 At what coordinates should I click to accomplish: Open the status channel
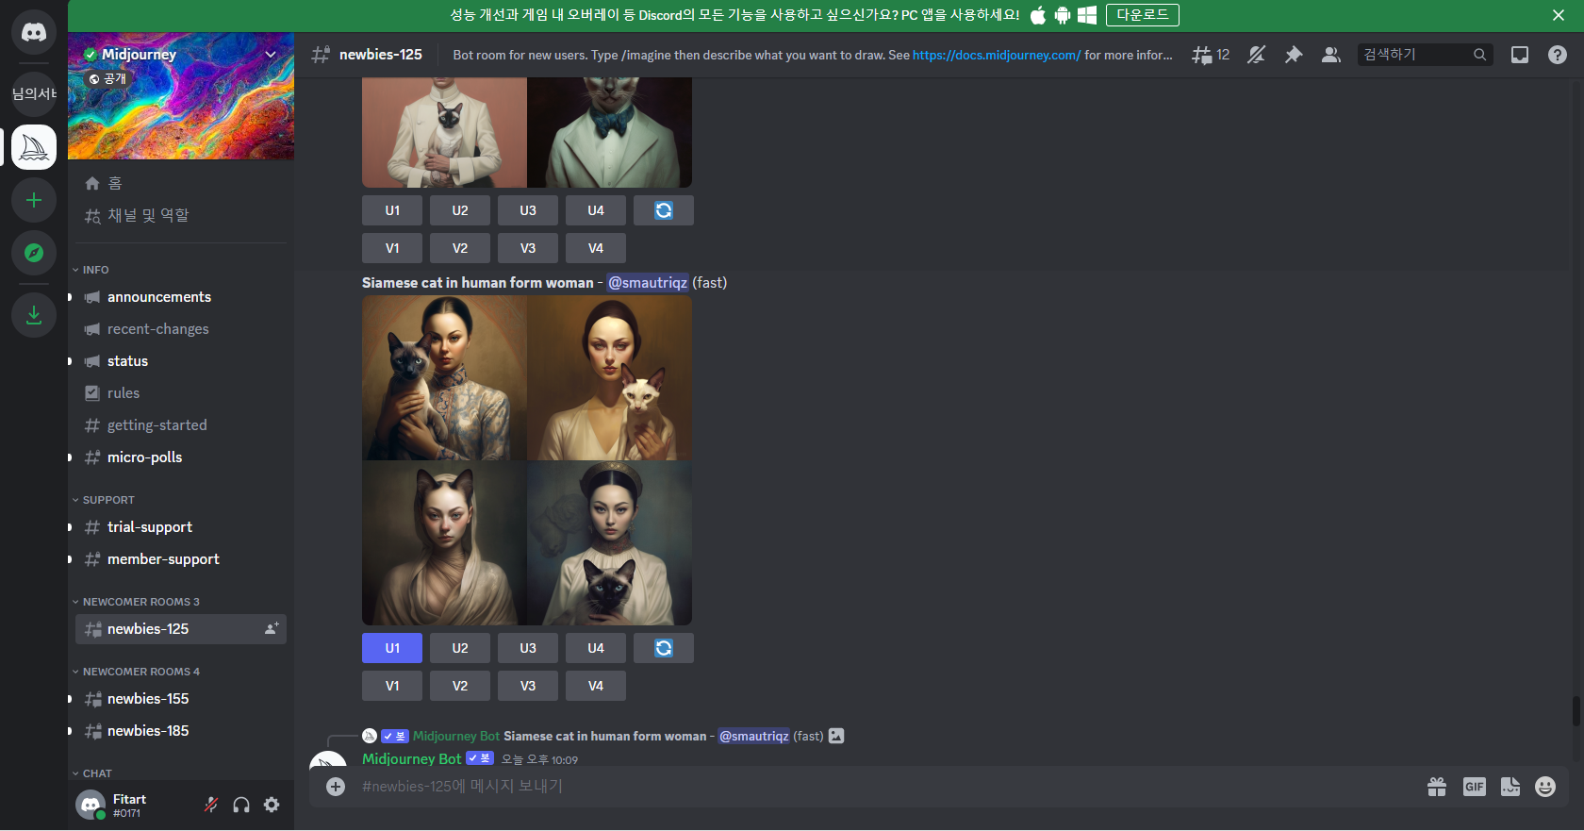pos(181,361)
